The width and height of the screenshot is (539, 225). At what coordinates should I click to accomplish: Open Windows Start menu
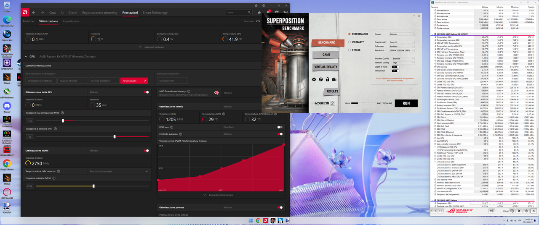point(251,221)
